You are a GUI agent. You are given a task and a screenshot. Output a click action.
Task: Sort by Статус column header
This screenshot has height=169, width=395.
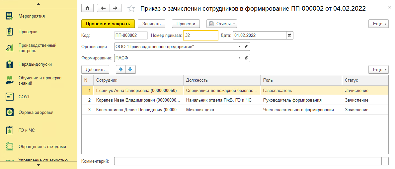[365, 80]
